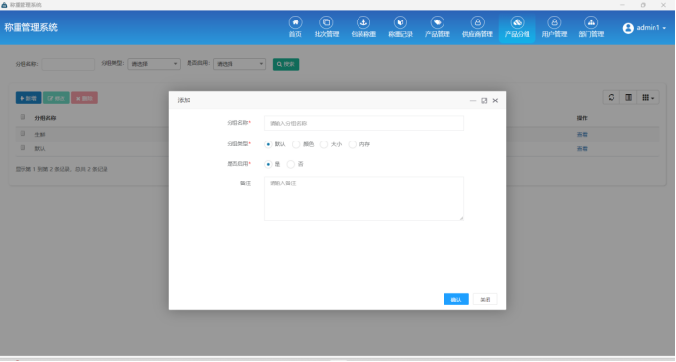
Task: Select the 大小 group type radio button
Action: click(x=323, y=144)
